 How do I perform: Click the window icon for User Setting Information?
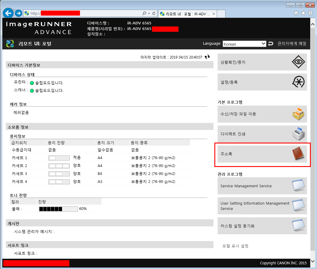[298, 205]
